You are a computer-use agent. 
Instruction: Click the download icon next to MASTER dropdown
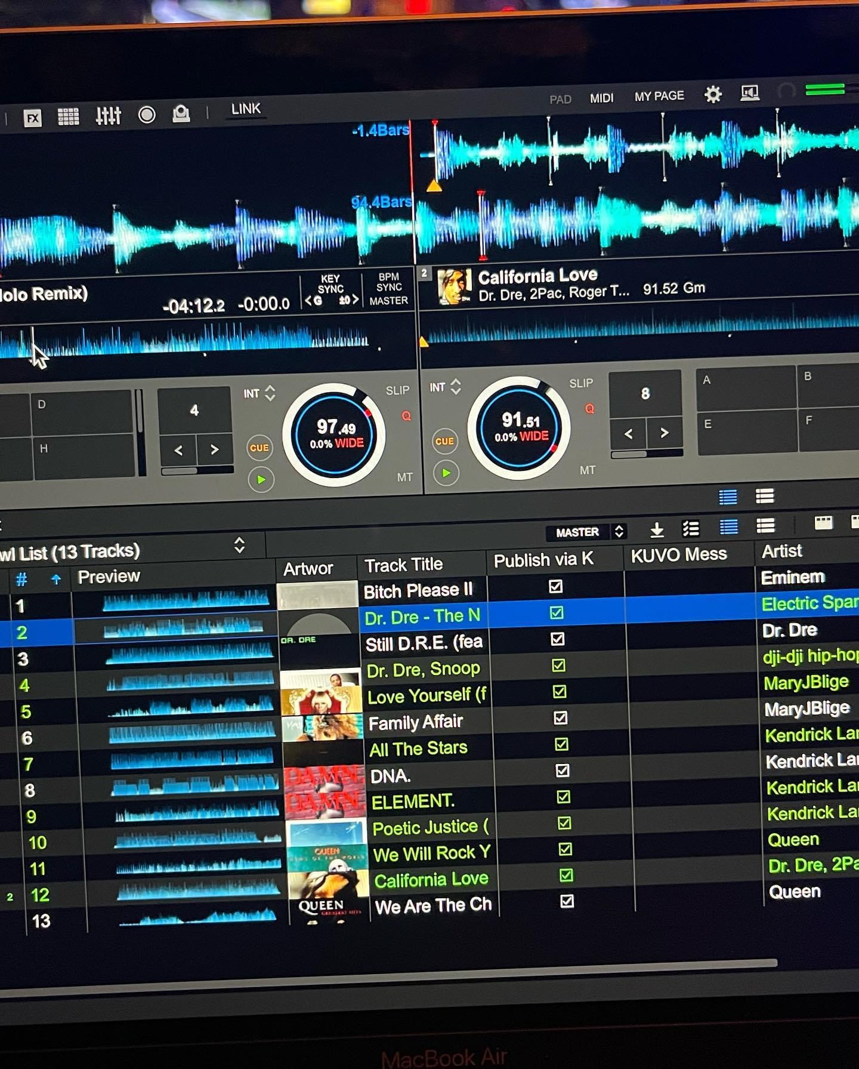point(657,529)
